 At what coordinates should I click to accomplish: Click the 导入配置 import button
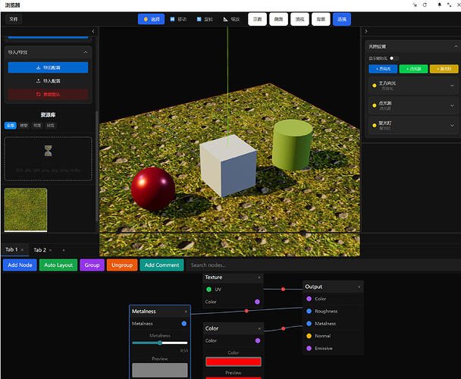[x=48, y=81]
